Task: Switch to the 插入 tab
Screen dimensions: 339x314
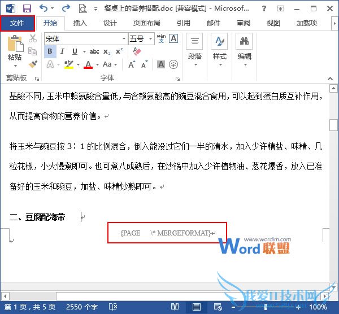Action: point(80,23)
